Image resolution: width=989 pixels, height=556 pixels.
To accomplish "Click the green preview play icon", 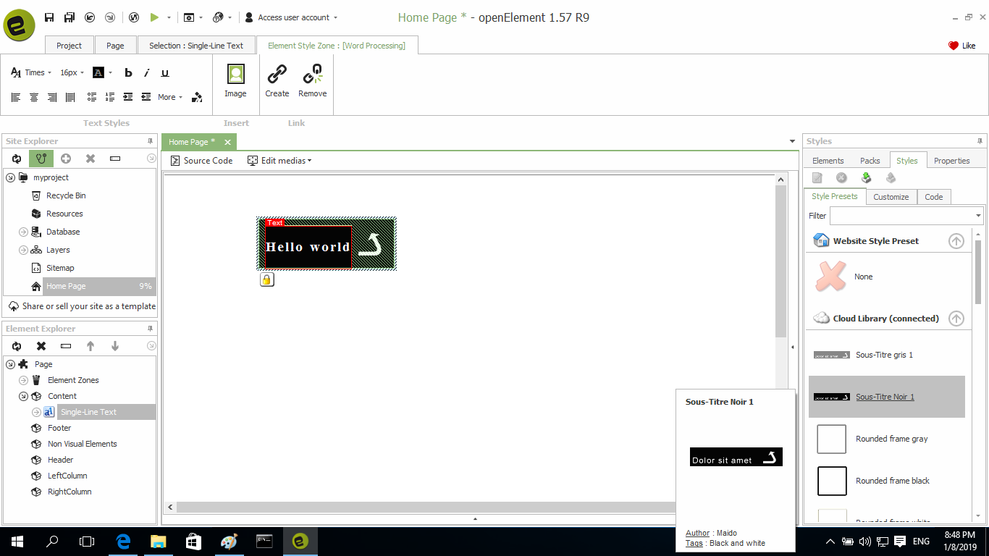I will tap(154, 17).
